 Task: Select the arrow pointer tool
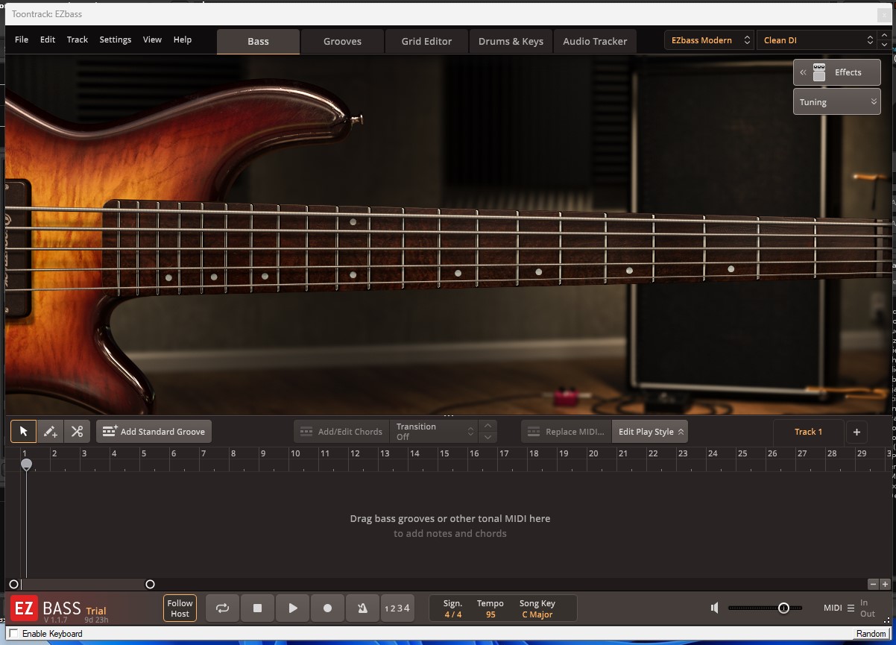[x=23, y=432]
